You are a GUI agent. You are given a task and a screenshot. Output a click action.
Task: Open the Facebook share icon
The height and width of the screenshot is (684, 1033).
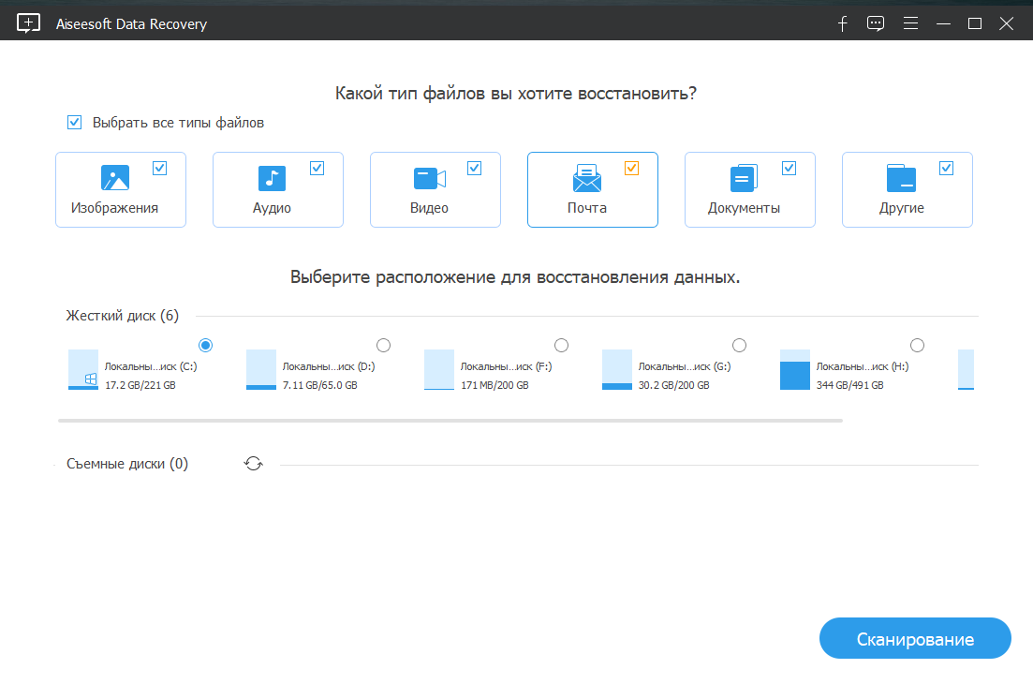pos(842,22)
